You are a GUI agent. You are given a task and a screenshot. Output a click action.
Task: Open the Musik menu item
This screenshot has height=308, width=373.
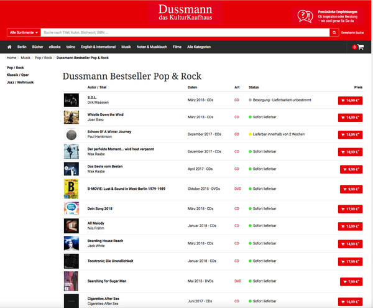tap(126, 47)
